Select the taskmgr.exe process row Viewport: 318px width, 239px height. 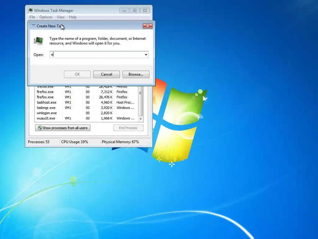point(86,108)
